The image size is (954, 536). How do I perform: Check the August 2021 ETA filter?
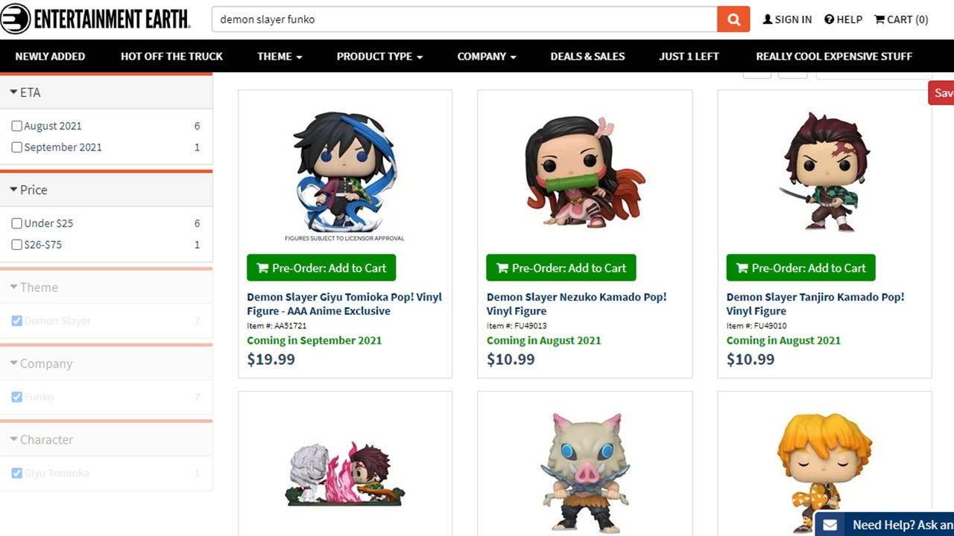point(16,126)
